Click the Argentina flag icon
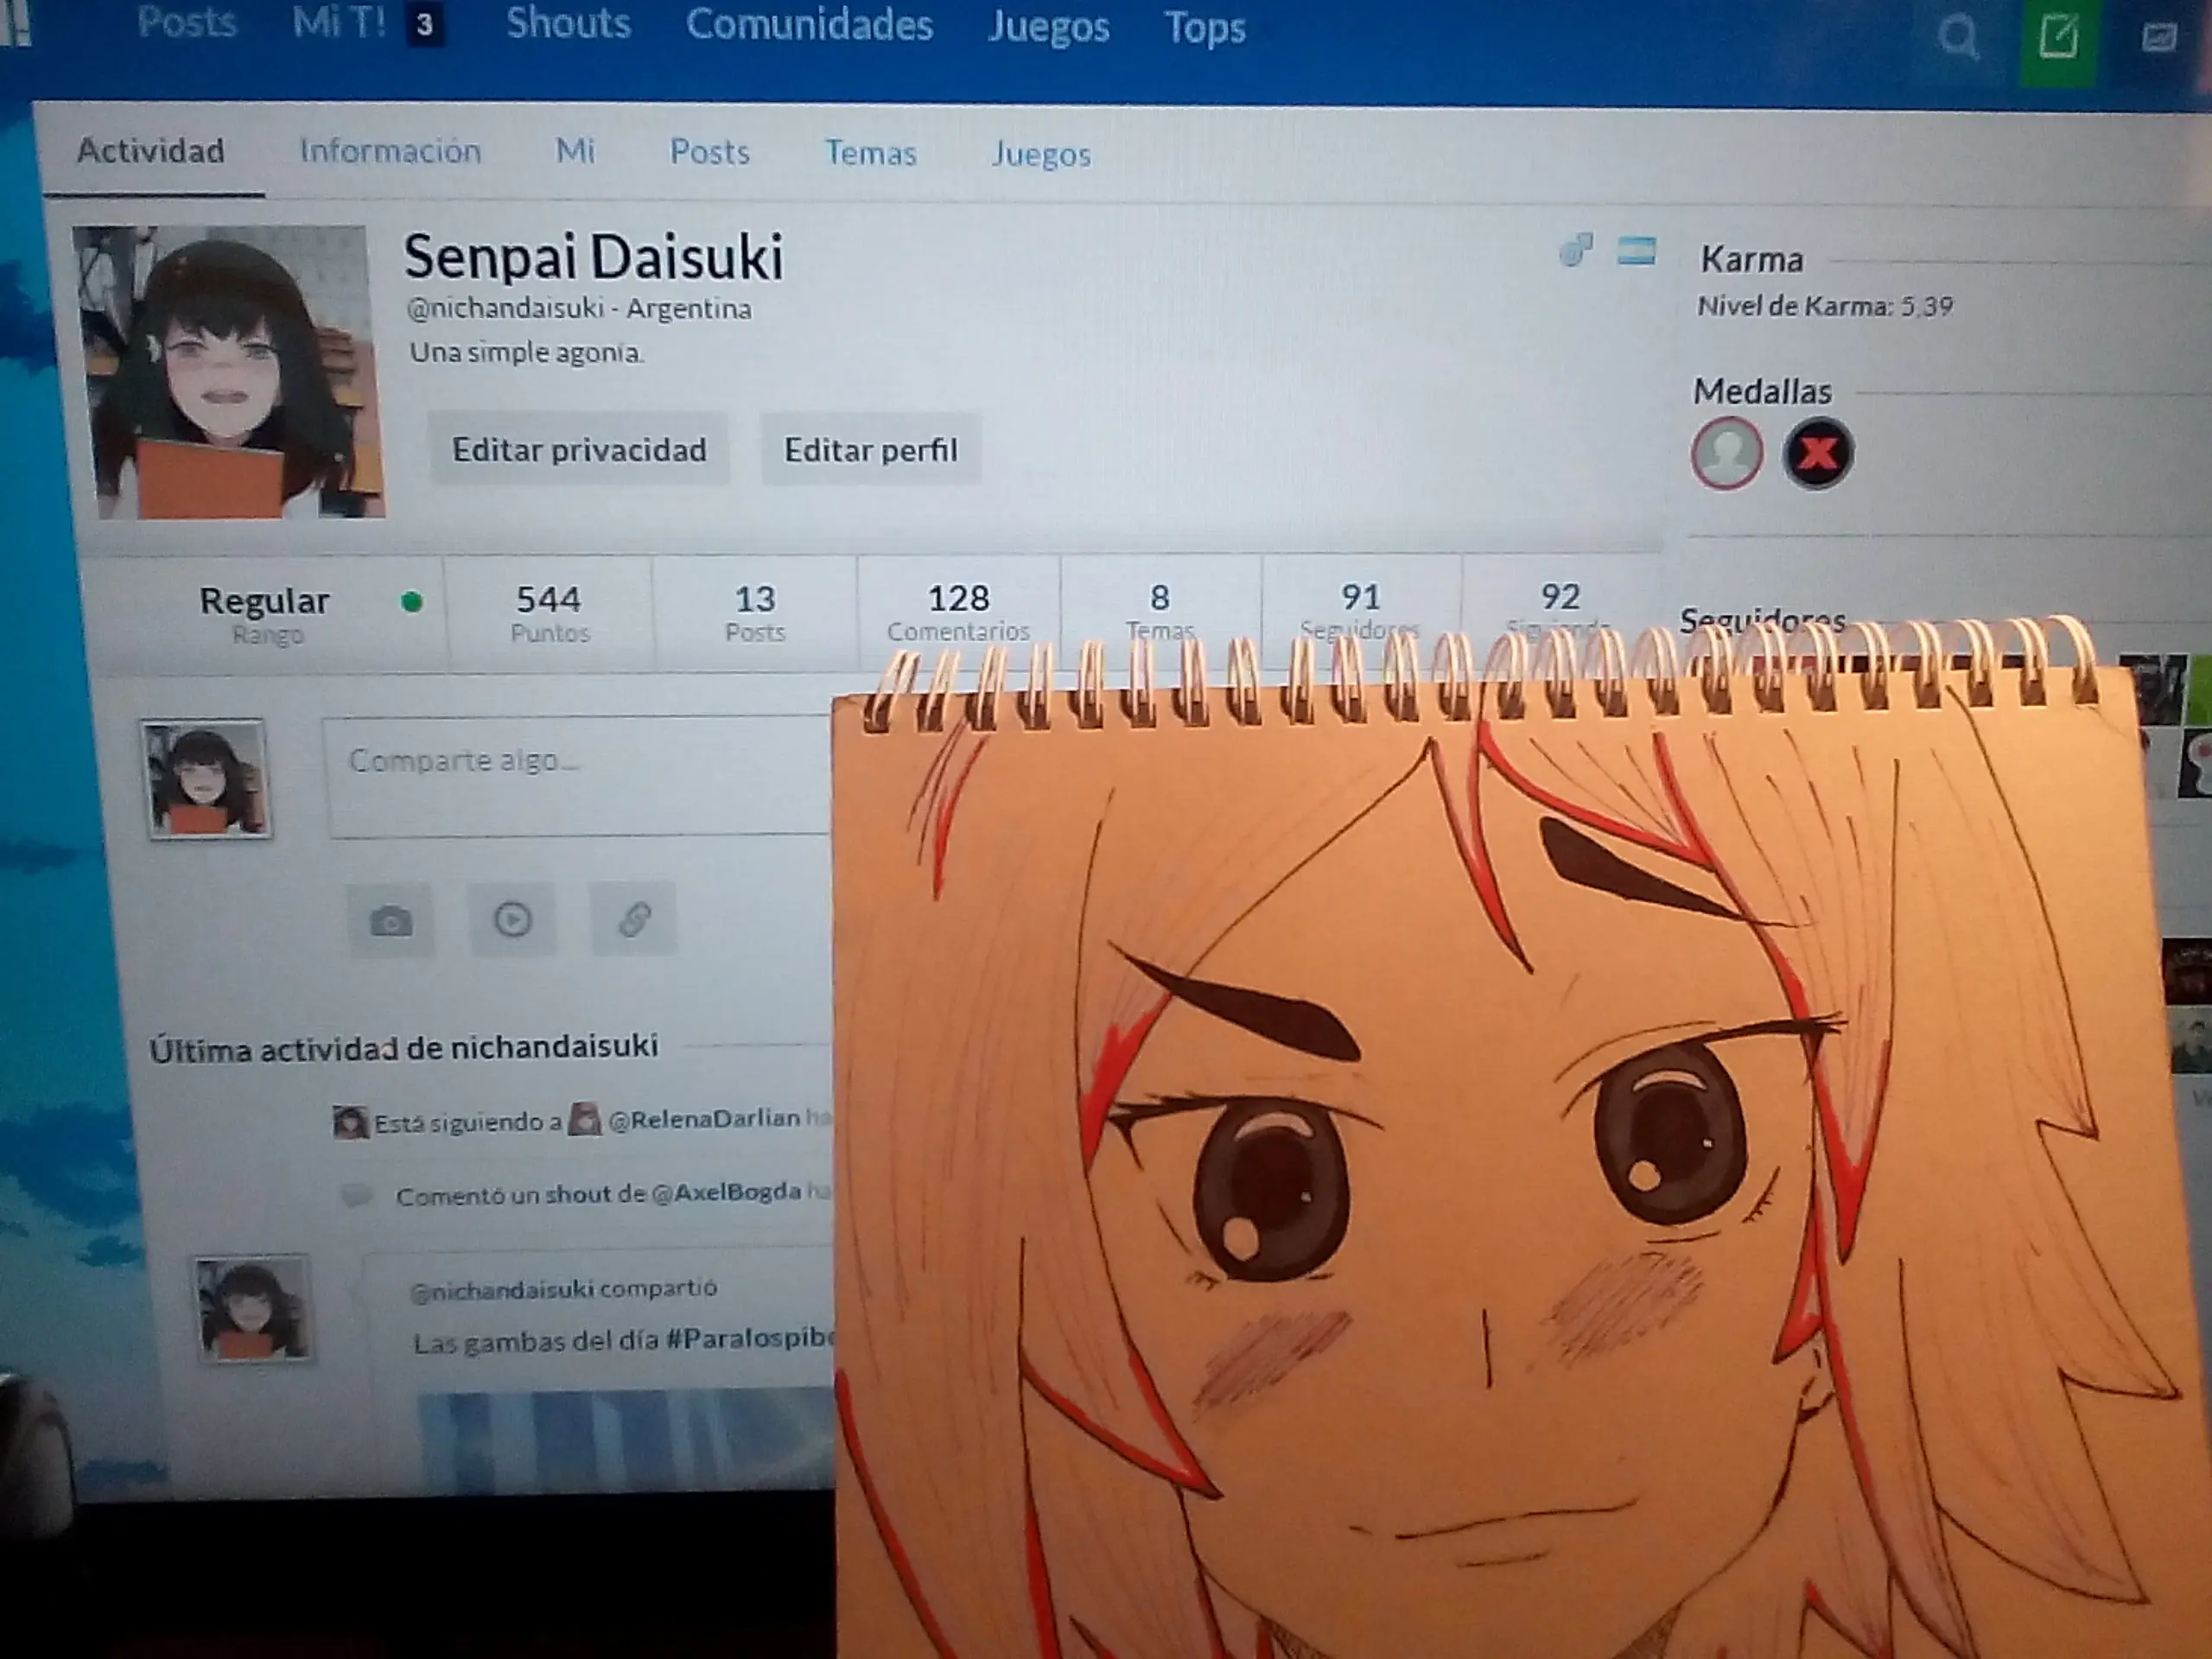 (1636, 250)
